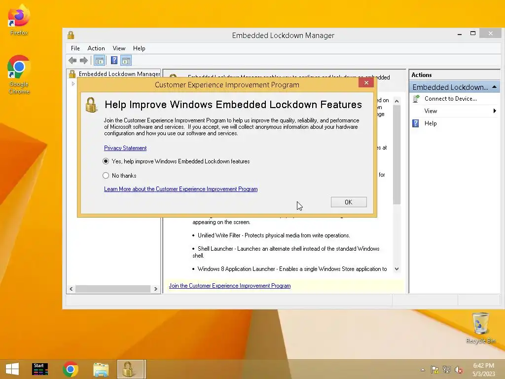Viewport: 505px width, 379px height.
Task: Open the View menu
Action: (119, 48)
